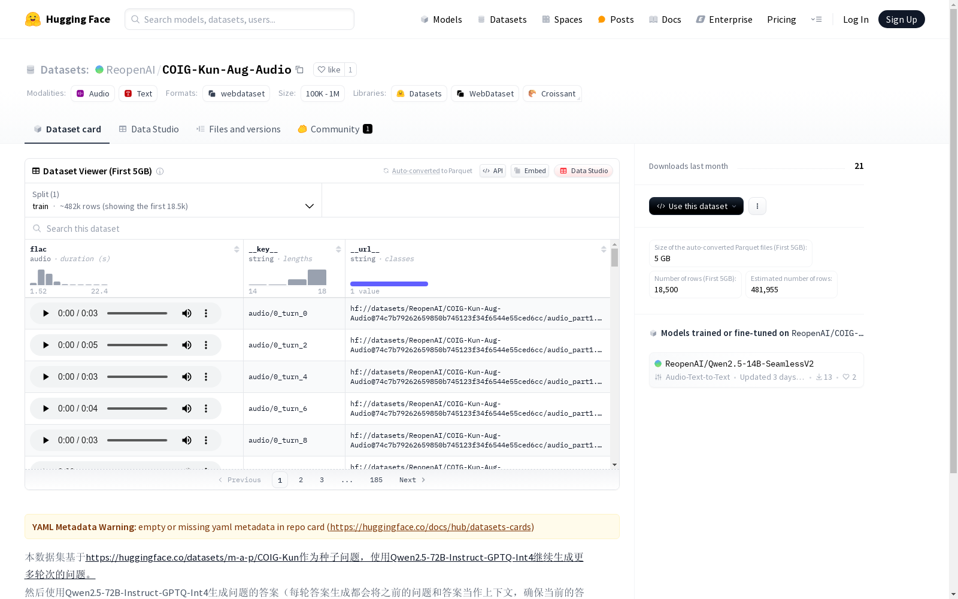Seek in the audio/0_turn_0 audio progress bar

pyautogui.click(x=137, y=313)
